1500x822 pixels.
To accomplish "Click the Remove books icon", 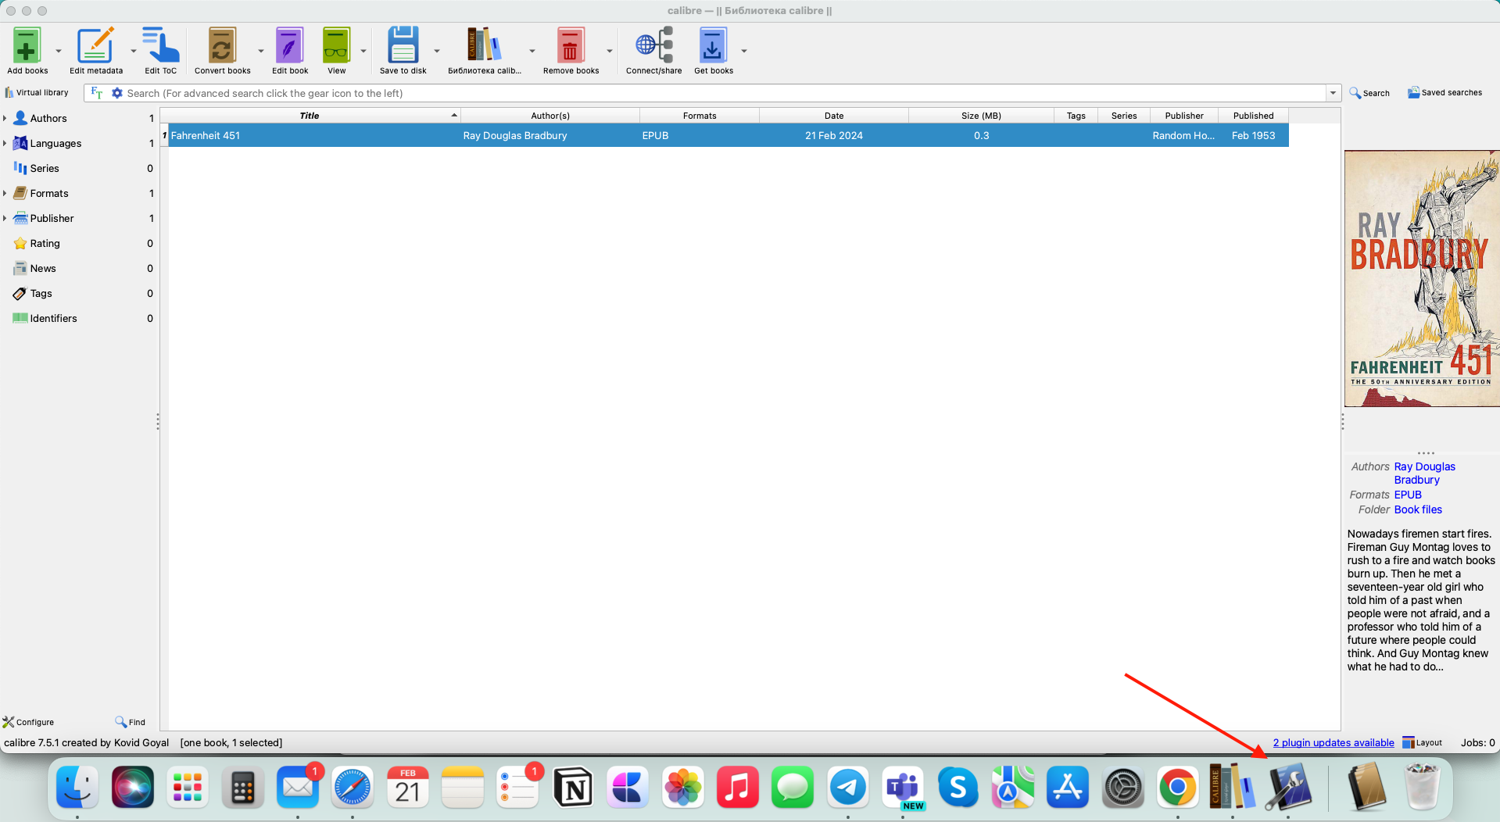I will click(571, 51).
